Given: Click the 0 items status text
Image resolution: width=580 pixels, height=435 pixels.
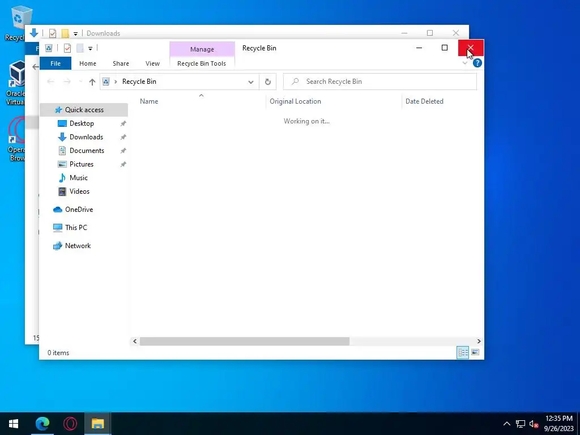Looking at the screenshot, I should (58, 353).
